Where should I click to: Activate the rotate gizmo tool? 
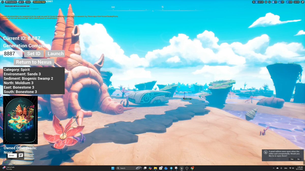[x=260, y=2]
